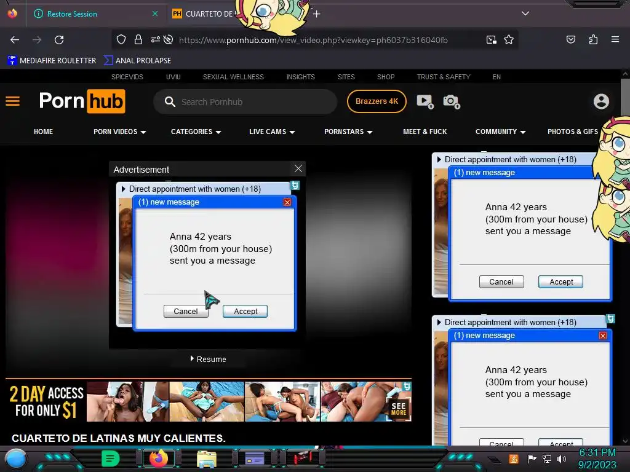Open the SHOP link in top bar
The height and width of the screenshot is (472, 630).
click(386, 77)
